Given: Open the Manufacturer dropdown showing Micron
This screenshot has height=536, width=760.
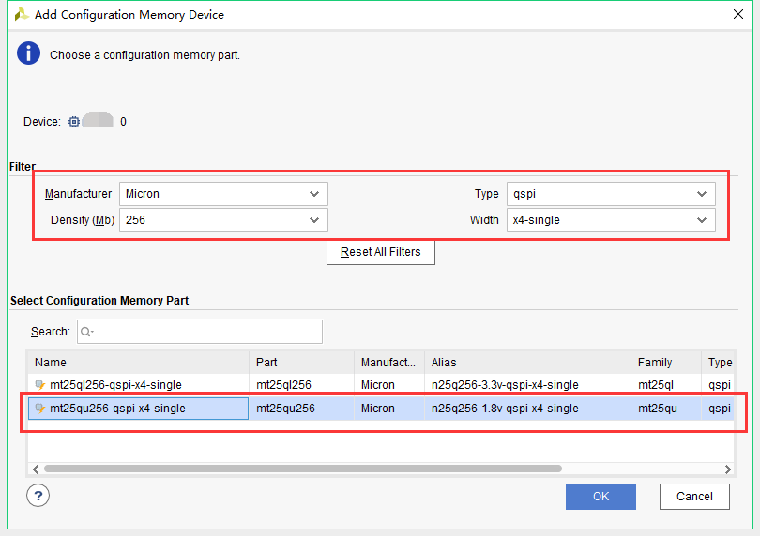Looking at the screenshot, I should tap(223, 194).
